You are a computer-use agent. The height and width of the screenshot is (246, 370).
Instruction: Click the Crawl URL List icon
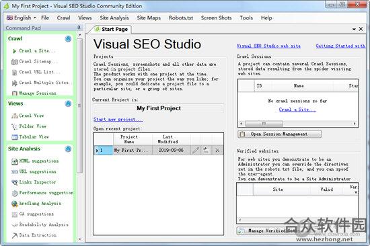point(14,73)
